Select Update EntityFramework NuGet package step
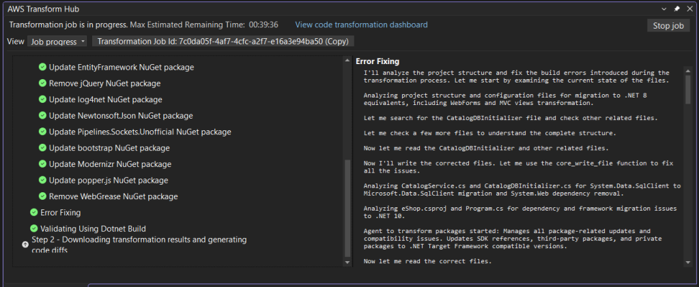This screenshot has height=287, width=699. point(122,67)
